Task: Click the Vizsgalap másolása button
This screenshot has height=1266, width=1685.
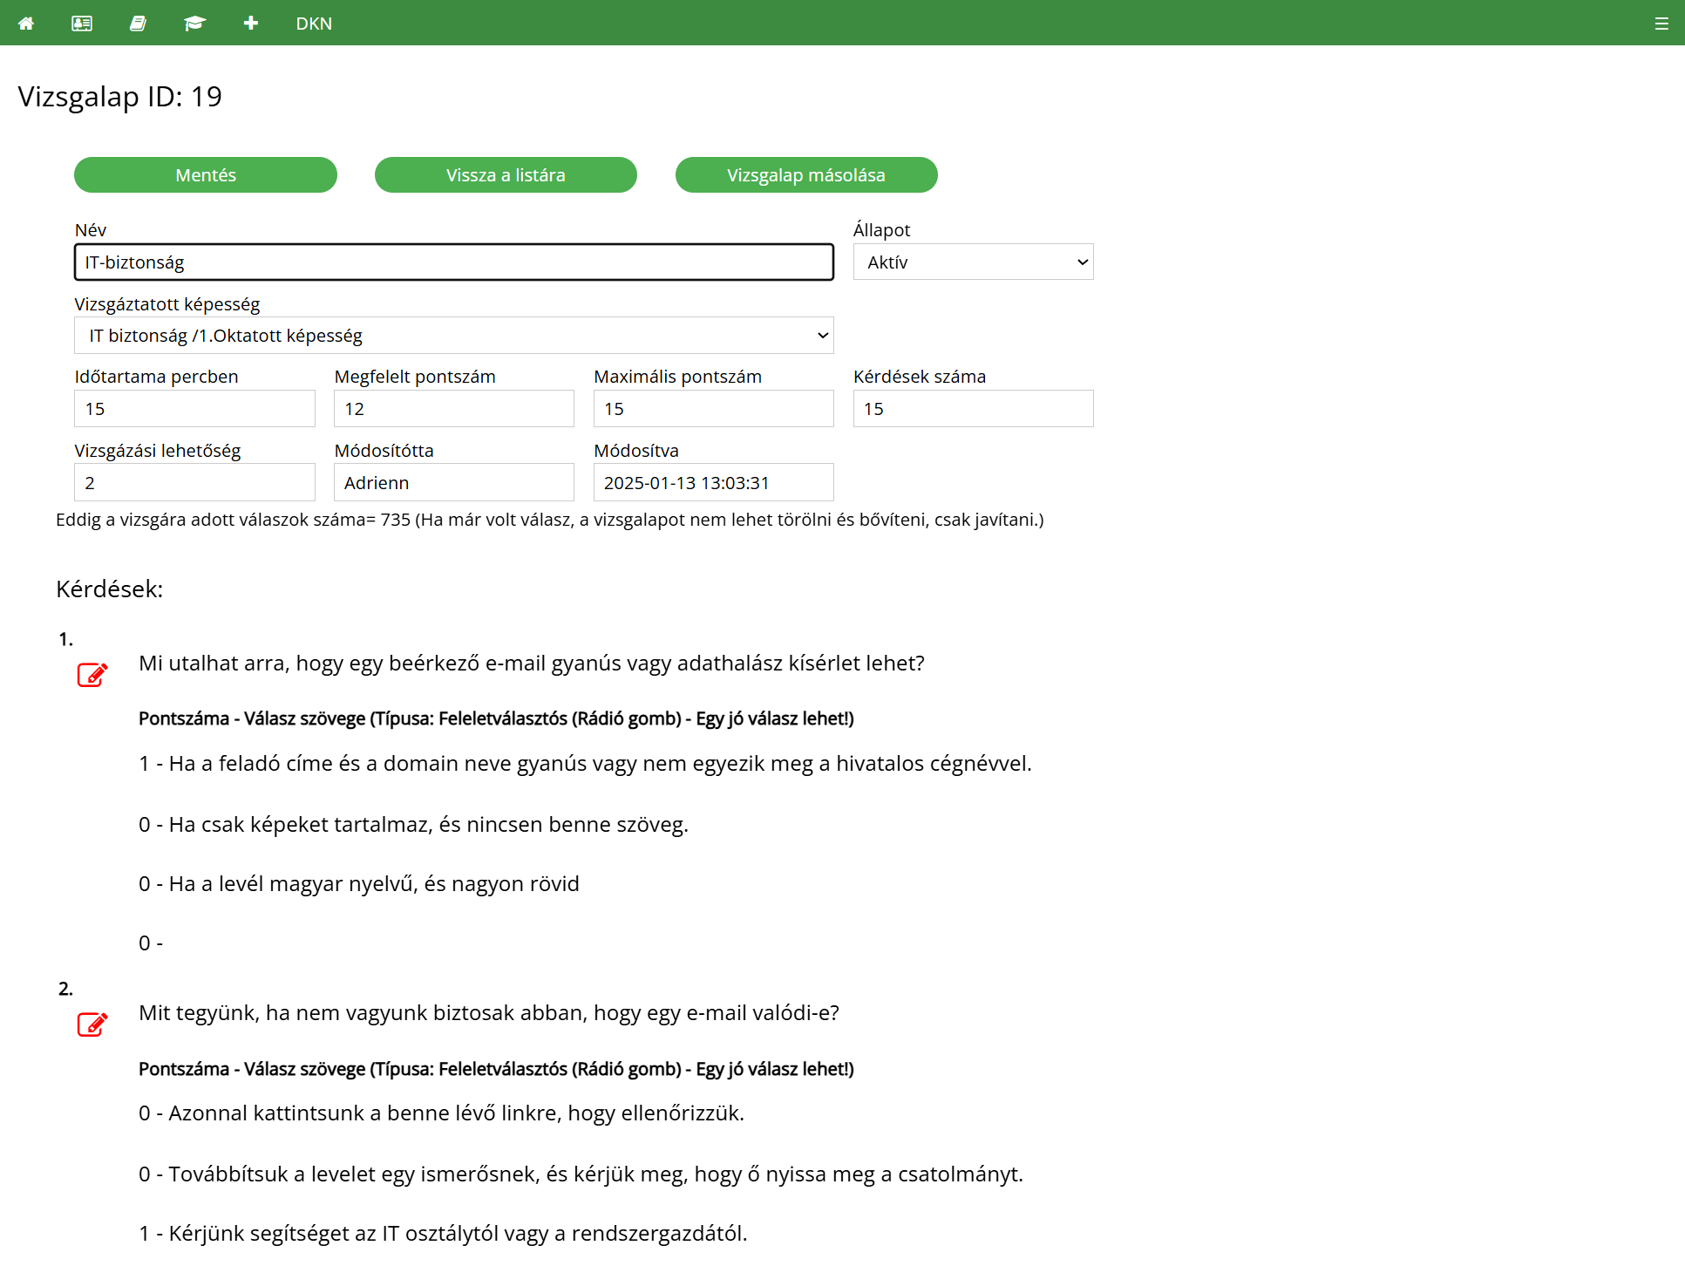Action: (x=806, y=175)
